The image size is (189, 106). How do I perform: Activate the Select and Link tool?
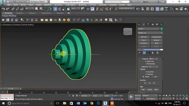tap(13, 9)
